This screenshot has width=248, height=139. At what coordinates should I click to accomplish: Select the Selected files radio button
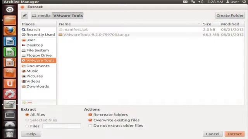27,120
